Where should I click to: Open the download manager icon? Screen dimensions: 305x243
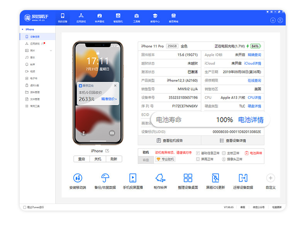pos(273,20)
